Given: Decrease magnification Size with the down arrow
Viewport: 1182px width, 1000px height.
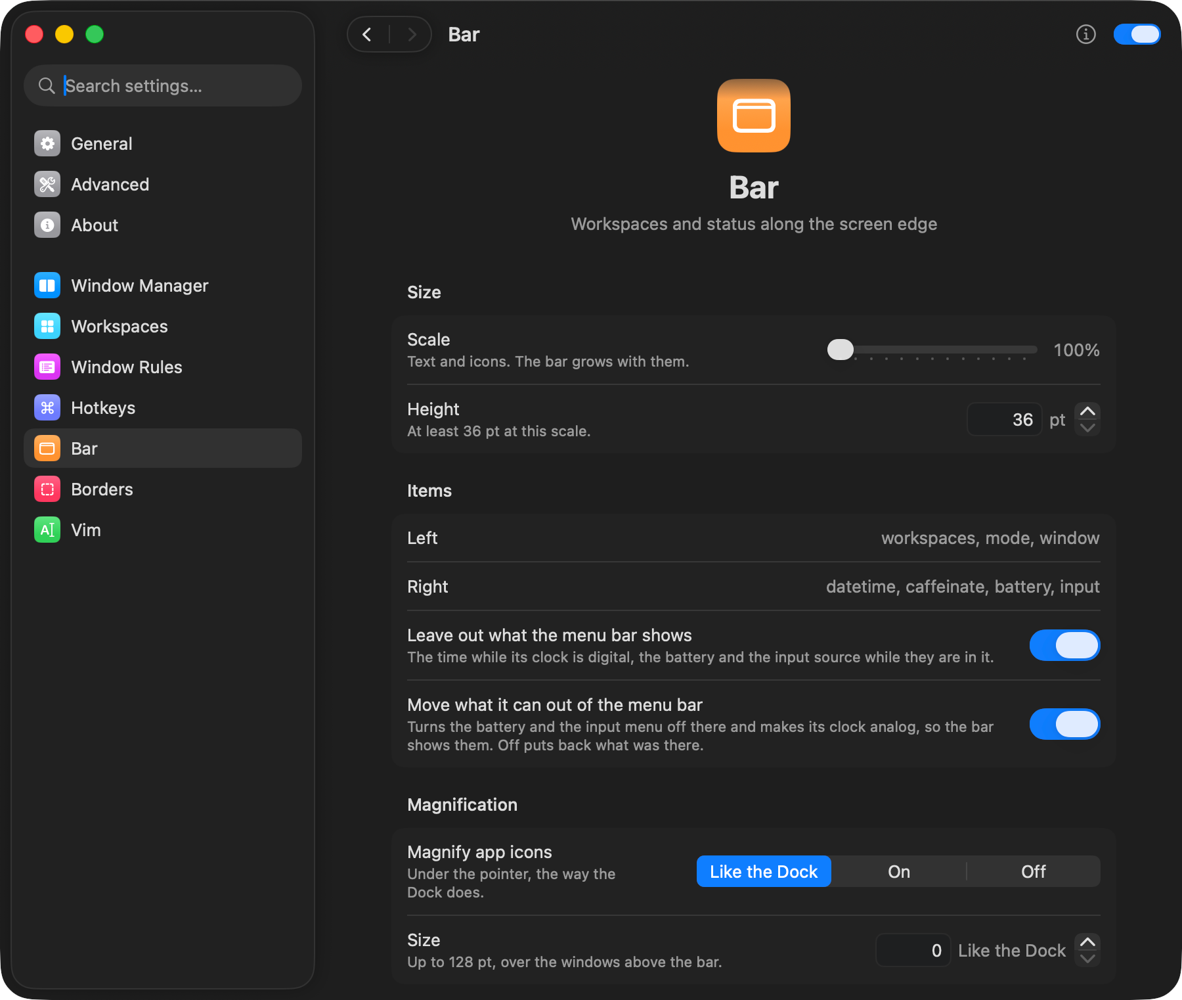Looking at the screenshot, I should (1087, 959).
